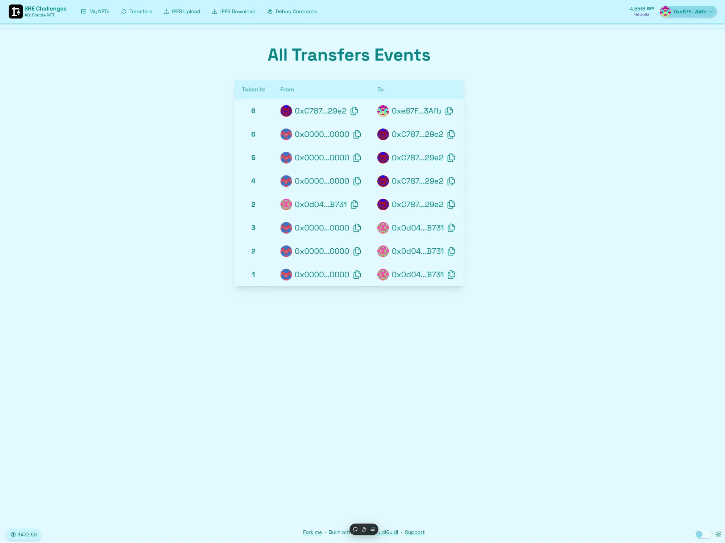Click the sun icon for light theme
This screenshot has width=725, height=543.
click(x=718, y=534)
